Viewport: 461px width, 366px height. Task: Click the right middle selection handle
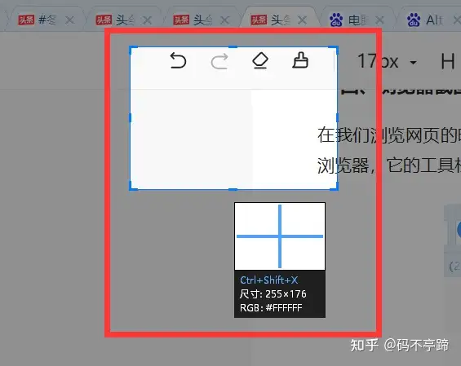tap(337, 118)
